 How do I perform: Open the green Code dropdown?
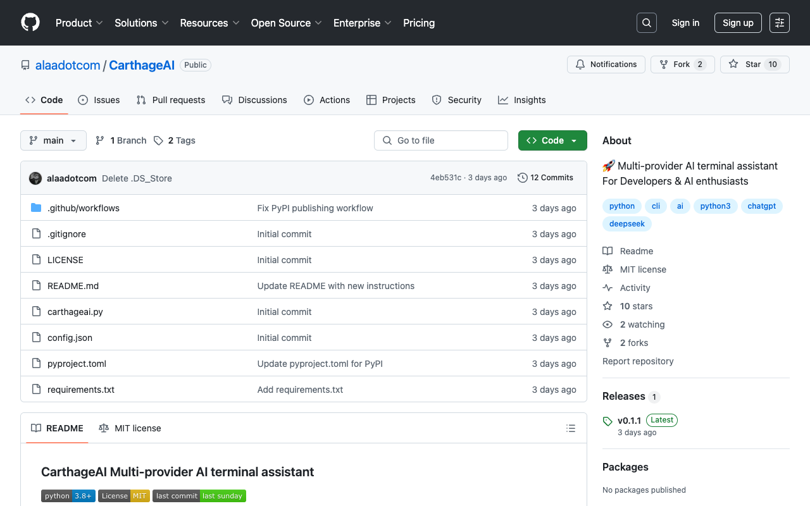click(x=552, y=140)
